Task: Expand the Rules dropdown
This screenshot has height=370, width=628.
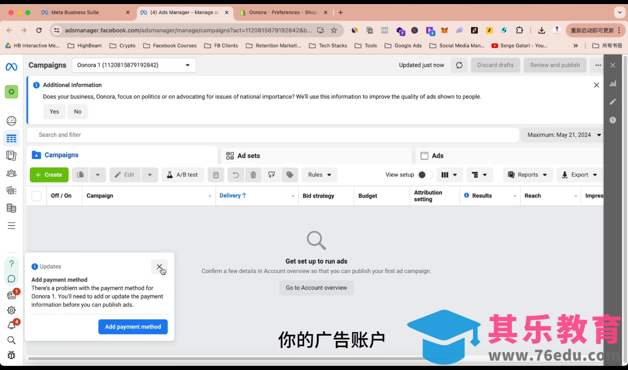Action: pos(319,175)
